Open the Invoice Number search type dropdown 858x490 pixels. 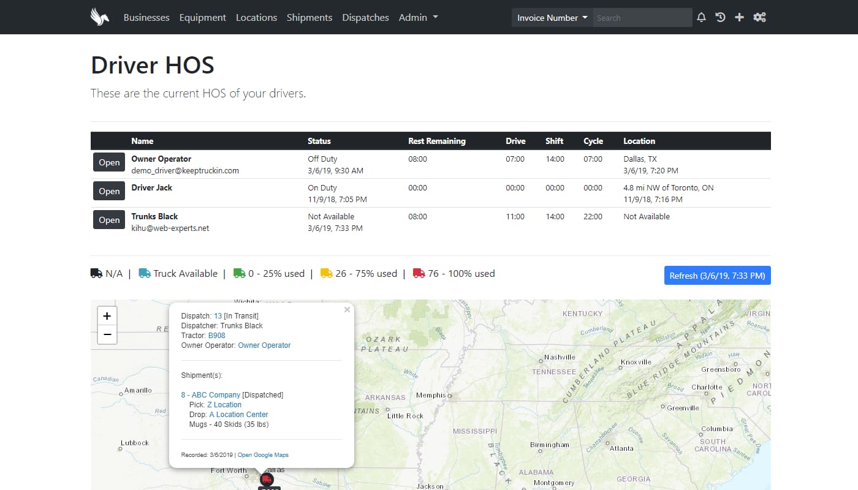[x=552, y=18]
